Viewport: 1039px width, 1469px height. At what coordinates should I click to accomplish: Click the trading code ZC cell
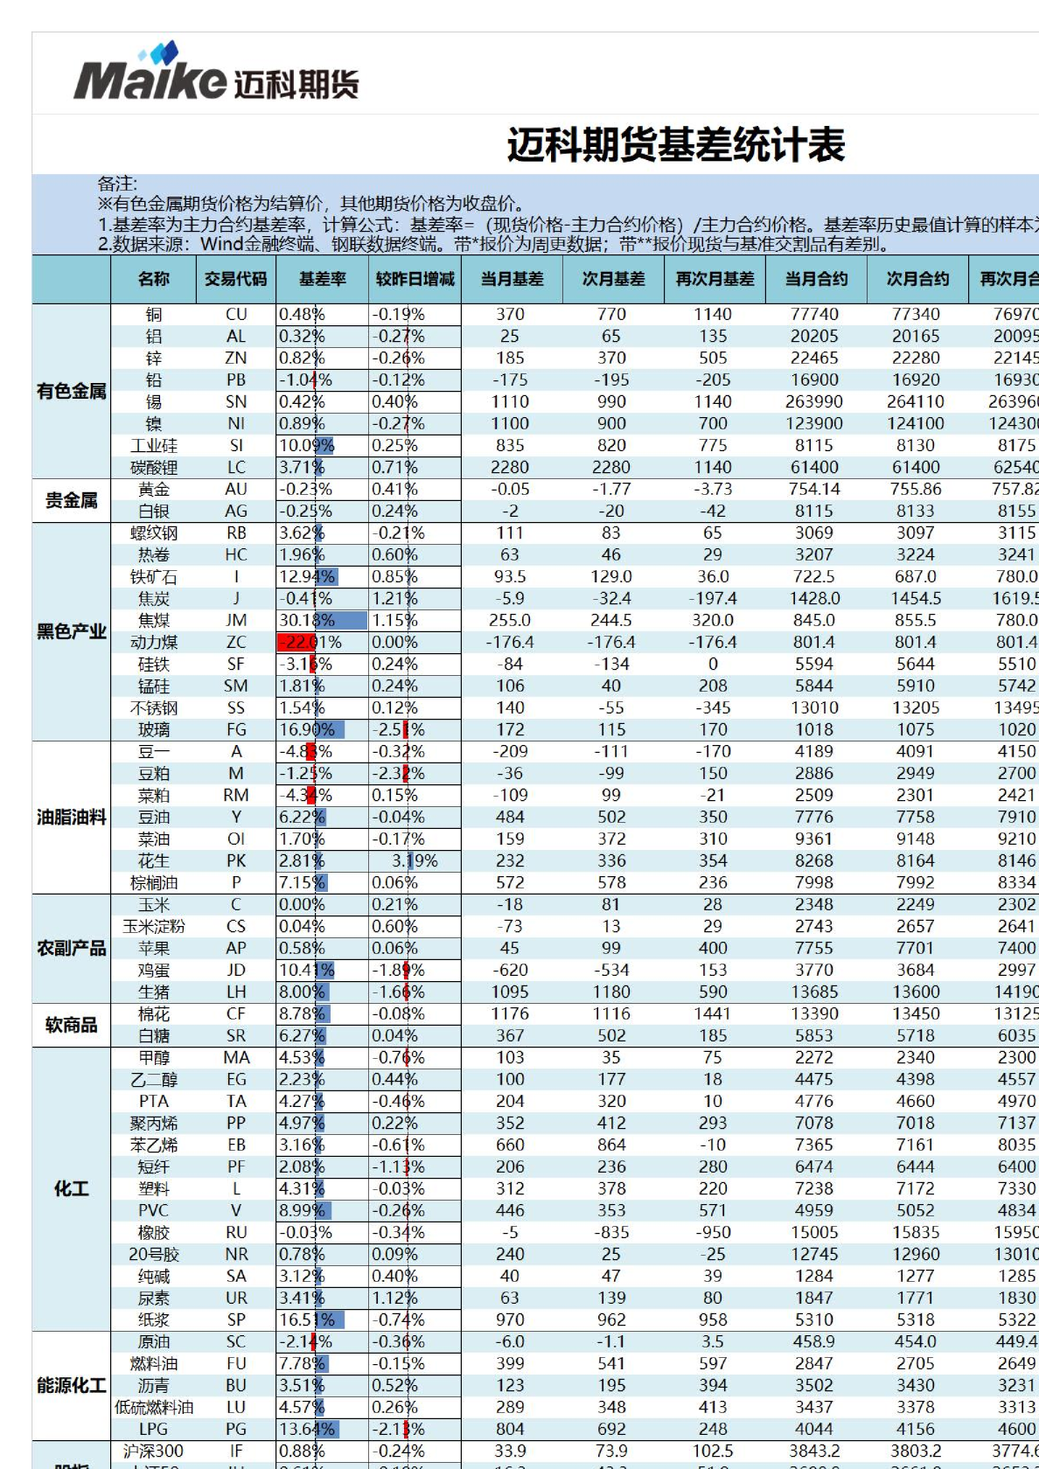[236, 643]
